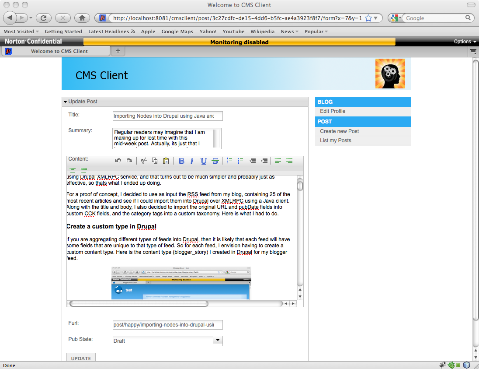Justify text in the editor
Image resolution: width=479 pixels, height=369 pixels.
pos(84,170)
